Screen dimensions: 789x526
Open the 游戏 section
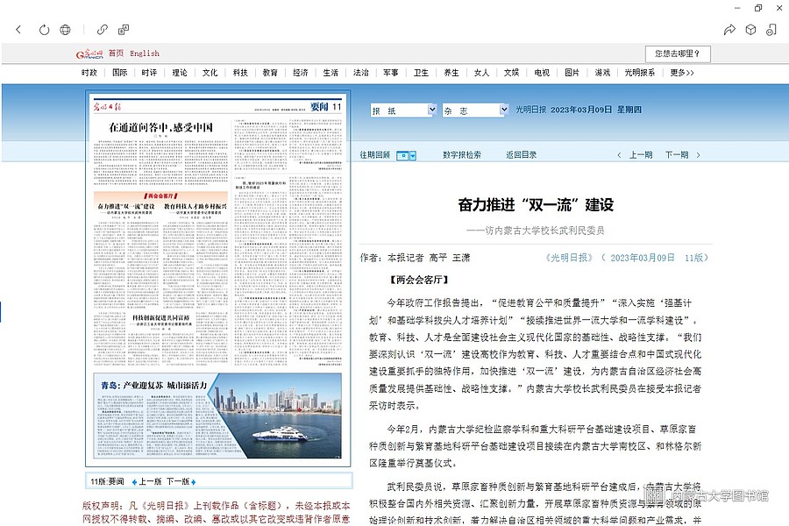(x=602, y=73)
